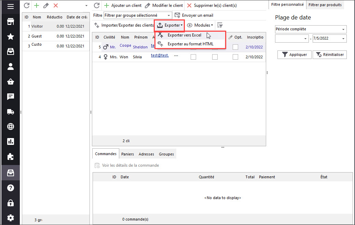The height and width of the screenshot is (225, 355).
Task: Select the Sheldon Coope customer row
Action: (179, 47)
